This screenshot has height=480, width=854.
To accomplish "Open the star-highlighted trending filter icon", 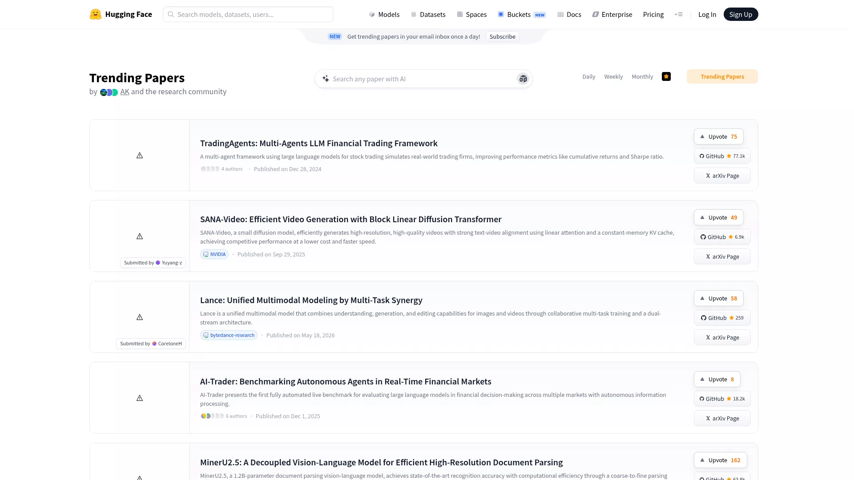I will click(x=666, y=76).
